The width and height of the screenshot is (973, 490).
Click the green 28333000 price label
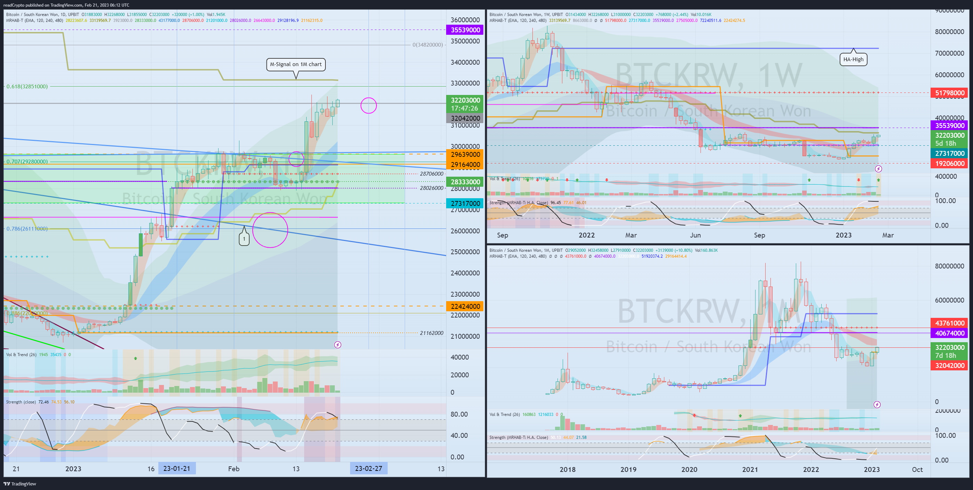465,182
